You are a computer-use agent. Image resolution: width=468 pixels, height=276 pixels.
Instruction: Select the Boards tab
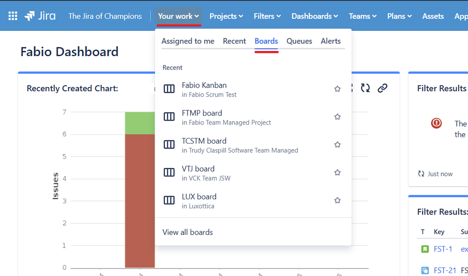pos(266,41)
